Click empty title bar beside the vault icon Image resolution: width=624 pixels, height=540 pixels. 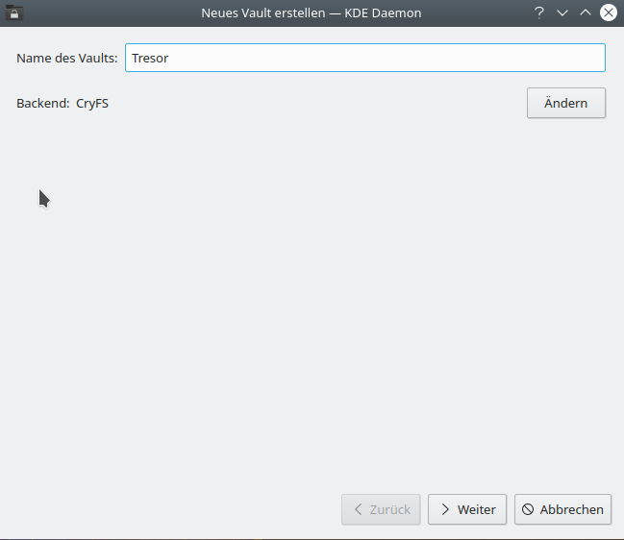click(99, 12)
